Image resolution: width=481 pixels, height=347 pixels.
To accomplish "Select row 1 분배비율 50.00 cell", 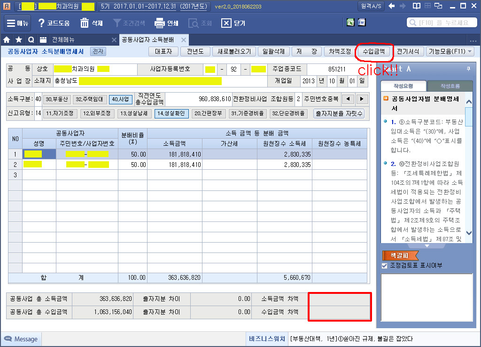I will [132, 154].
